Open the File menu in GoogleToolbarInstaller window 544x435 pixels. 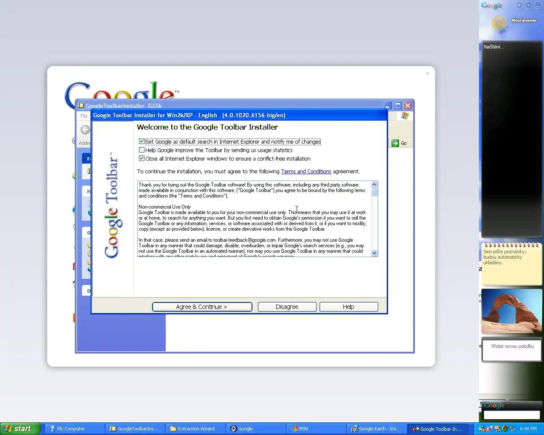pos(84,116)
